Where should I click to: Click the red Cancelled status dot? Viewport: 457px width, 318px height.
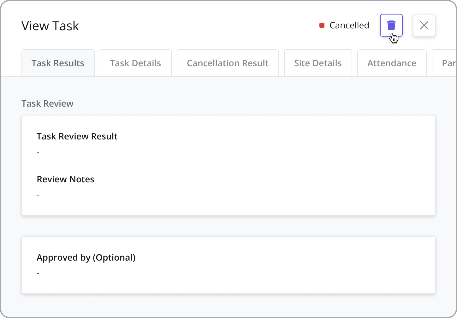point(322,25)
